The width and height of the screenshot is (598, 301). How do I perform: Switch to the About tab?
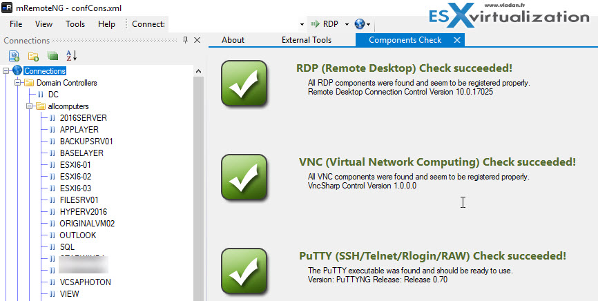point(233,40)
